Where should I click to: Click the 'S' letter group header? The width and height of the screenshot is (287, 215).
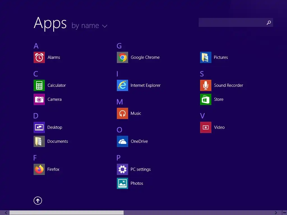202,74
